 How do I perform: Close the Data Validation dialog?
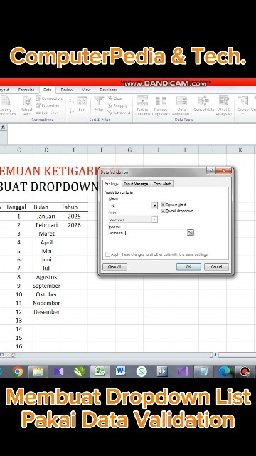pos(224,171)
